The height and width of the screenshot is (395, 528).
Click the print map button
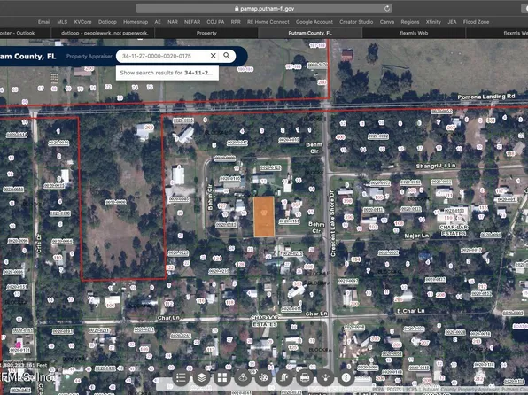(x=305, y=377)
